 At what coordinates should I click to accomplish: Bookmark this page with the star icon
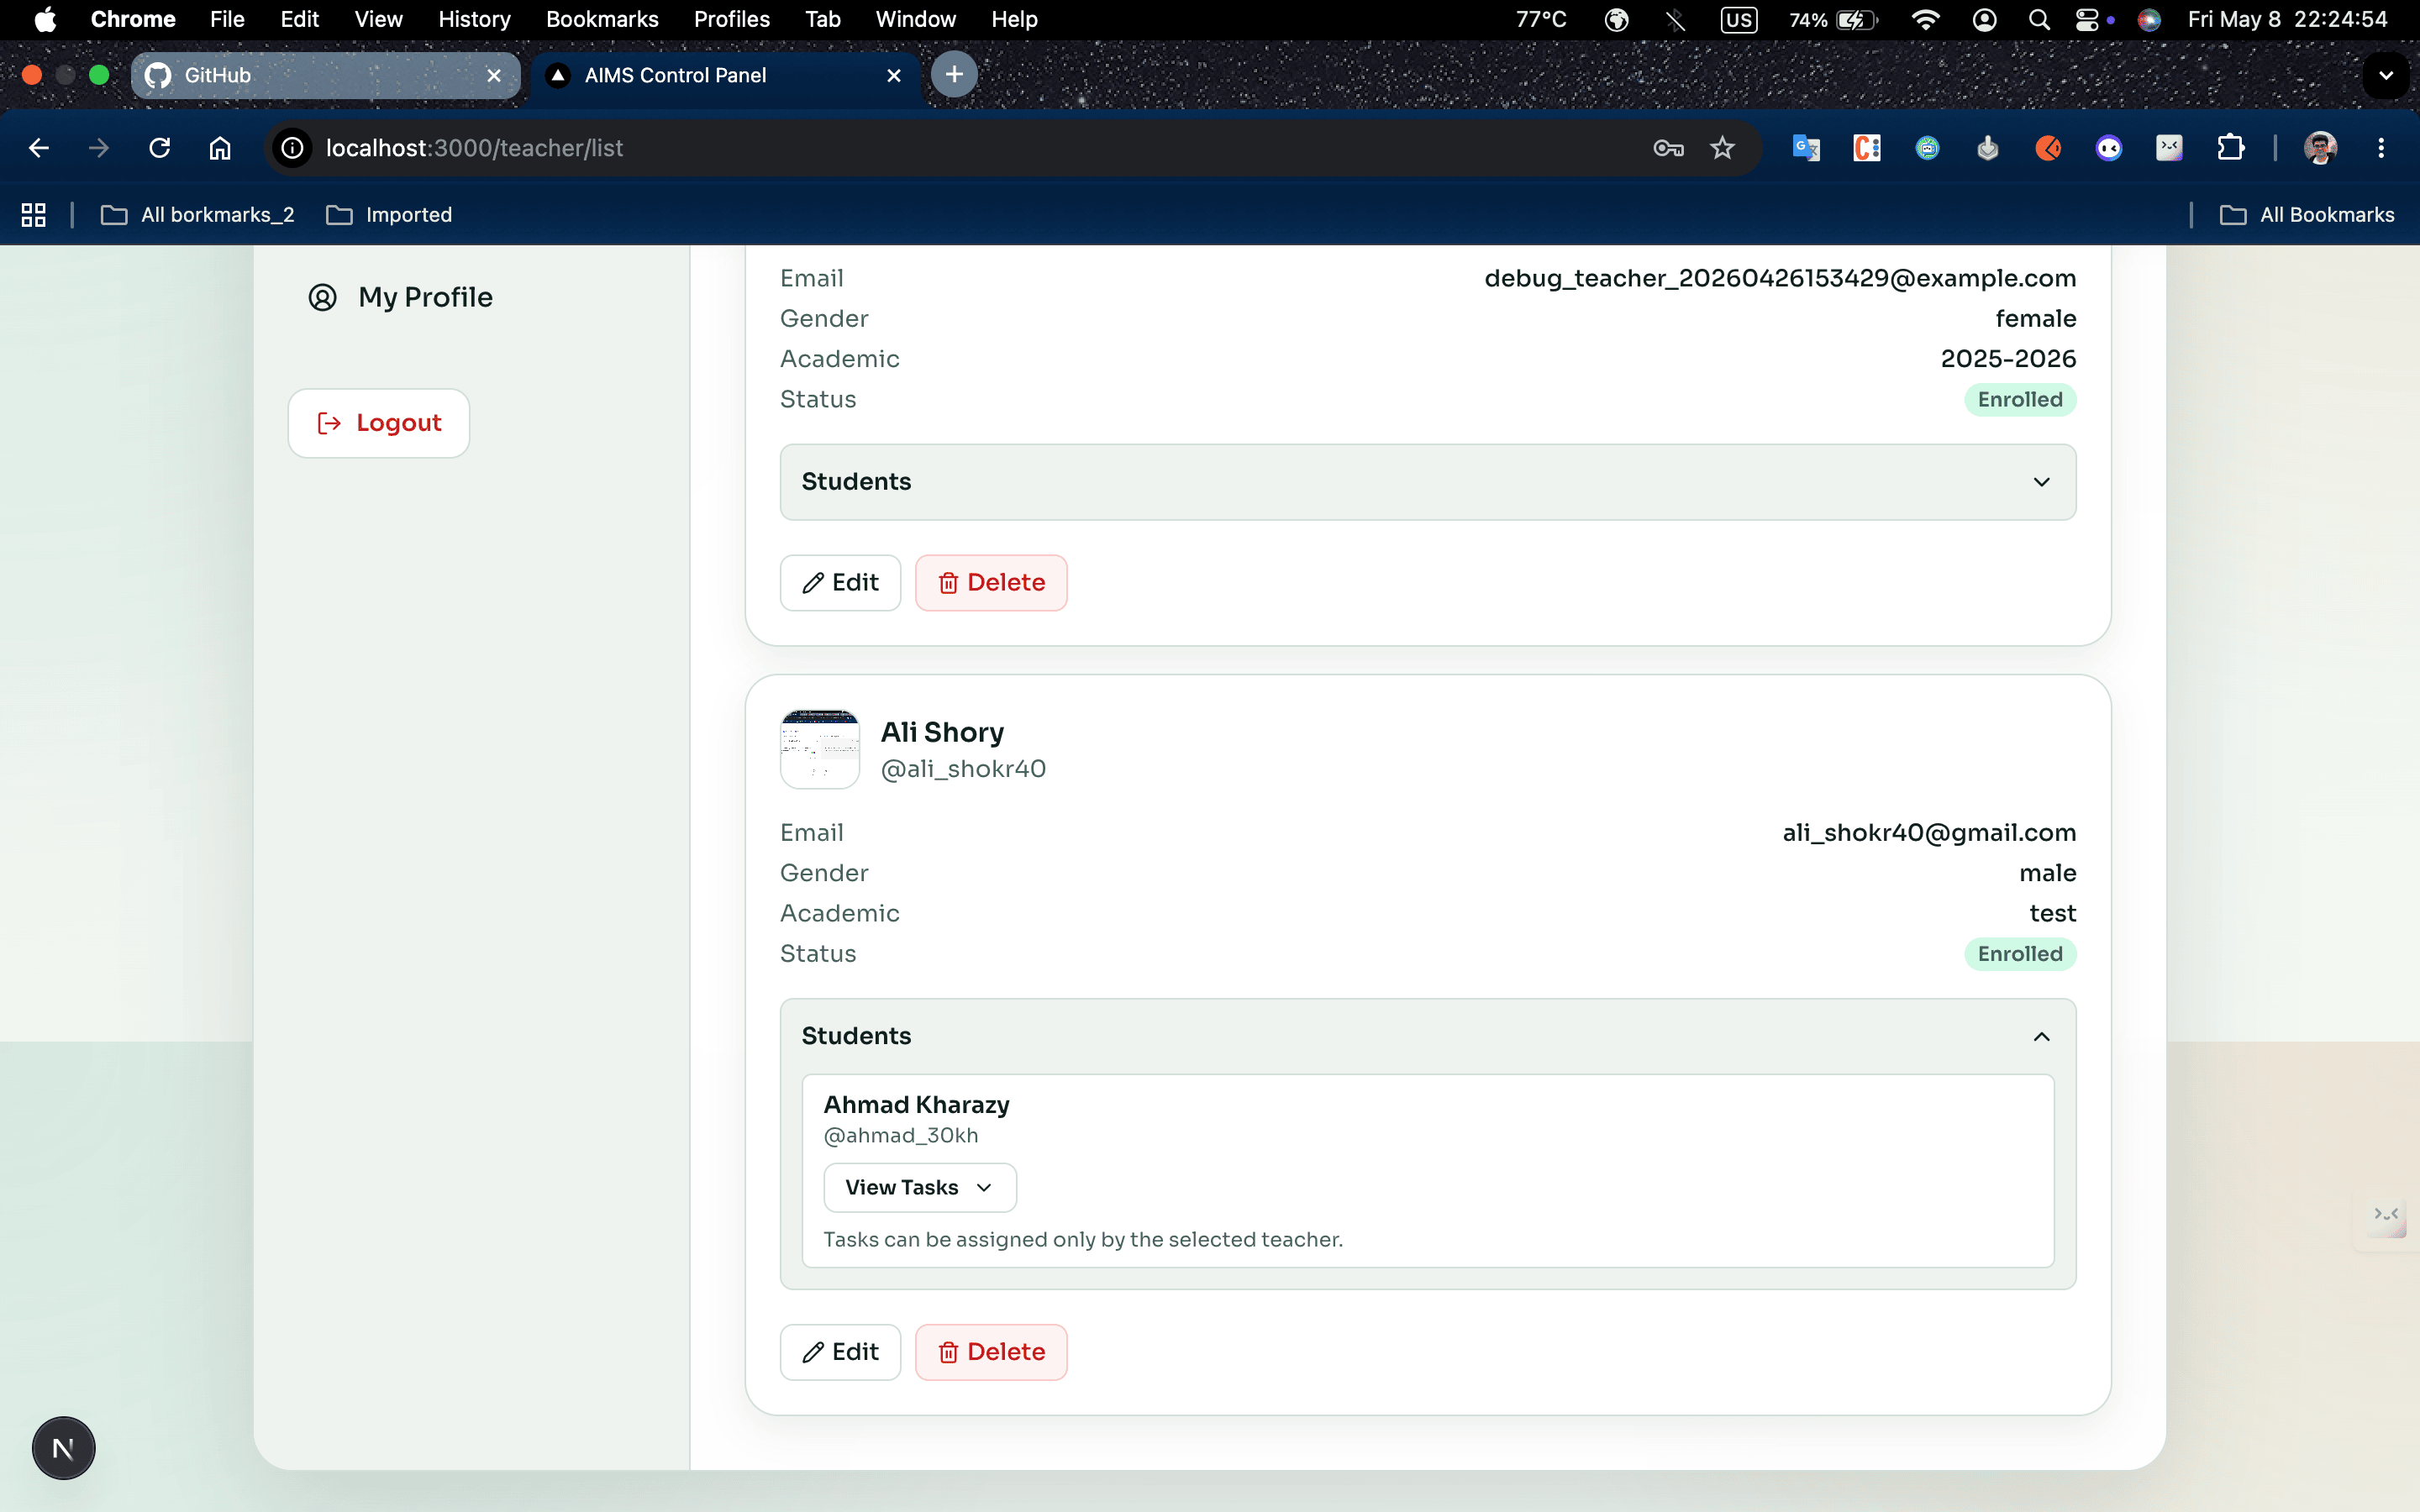pyautogui.click(x=1722, y=148)
